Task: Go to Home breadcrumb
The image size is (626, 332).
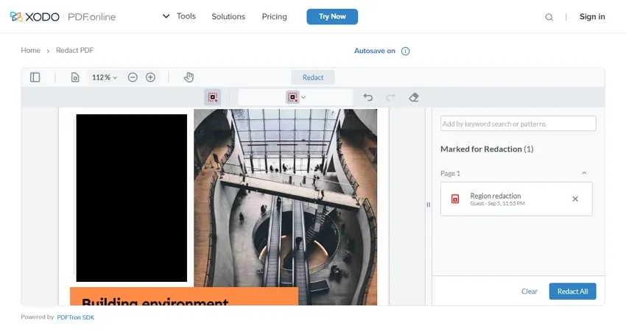Action: [x=31, y=50]
